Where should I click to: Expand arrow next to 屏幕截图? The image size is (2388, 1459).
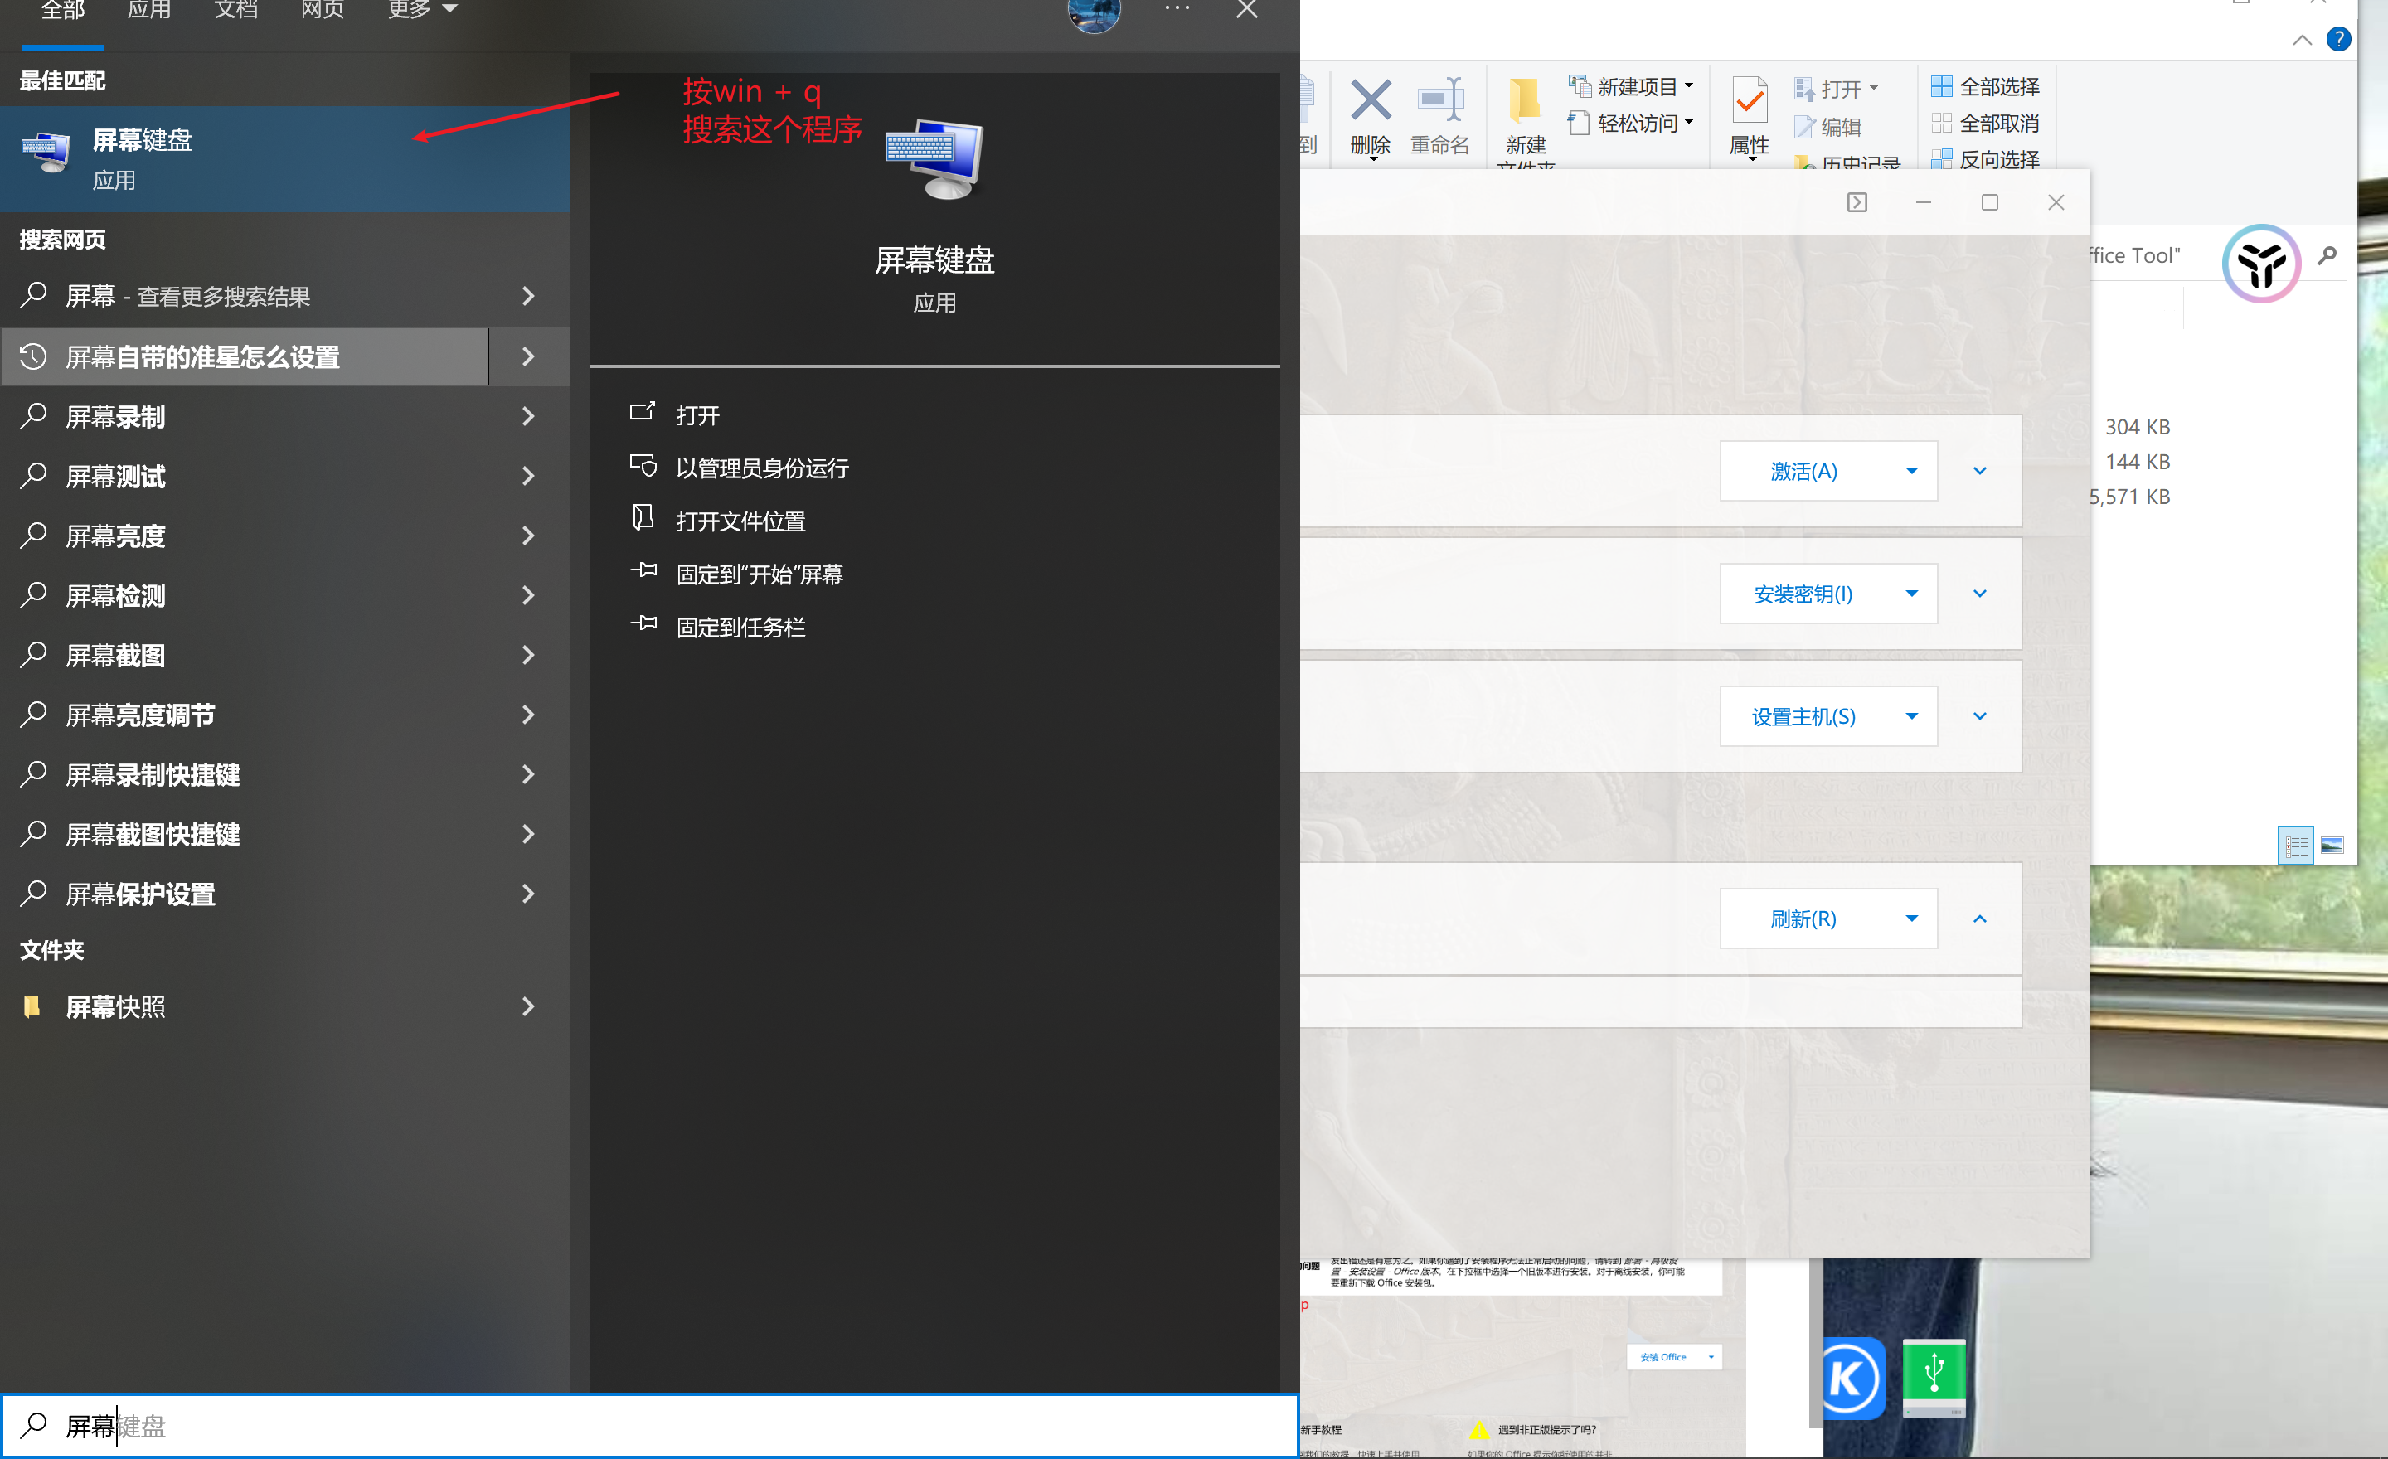tap(528, 656)
